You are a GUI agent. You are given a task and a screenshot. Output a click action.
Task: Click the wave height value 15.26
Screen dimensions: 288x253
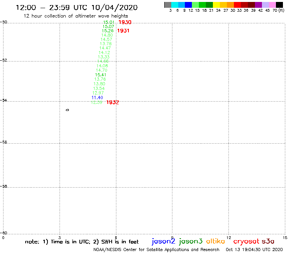tap(108, 31)
